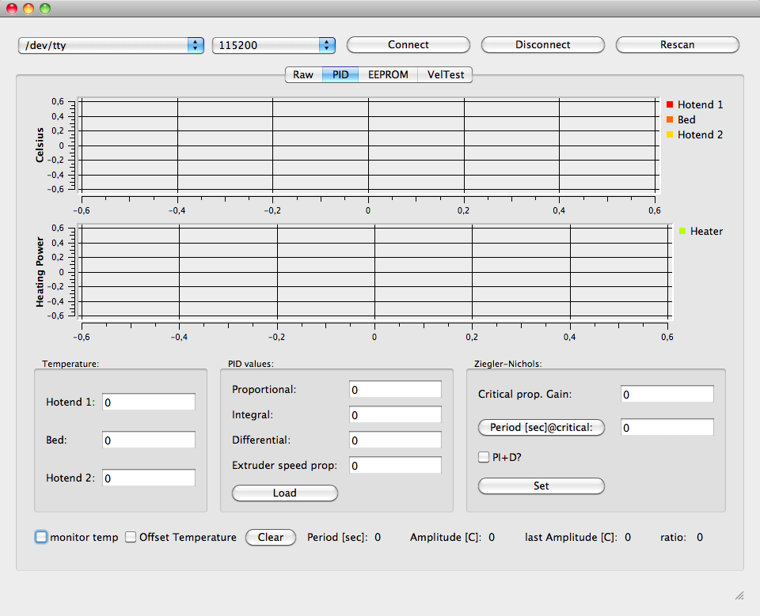Focus the Proportional value input field
Screen dimensions: 760x616
(395, 390)
